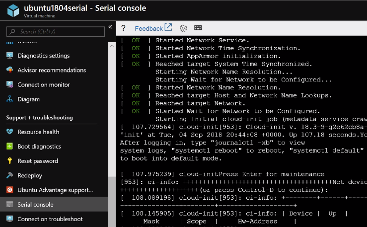This screenshot has width=367, height=227.
Task: Open the help question mark
Action: [123, 28]
